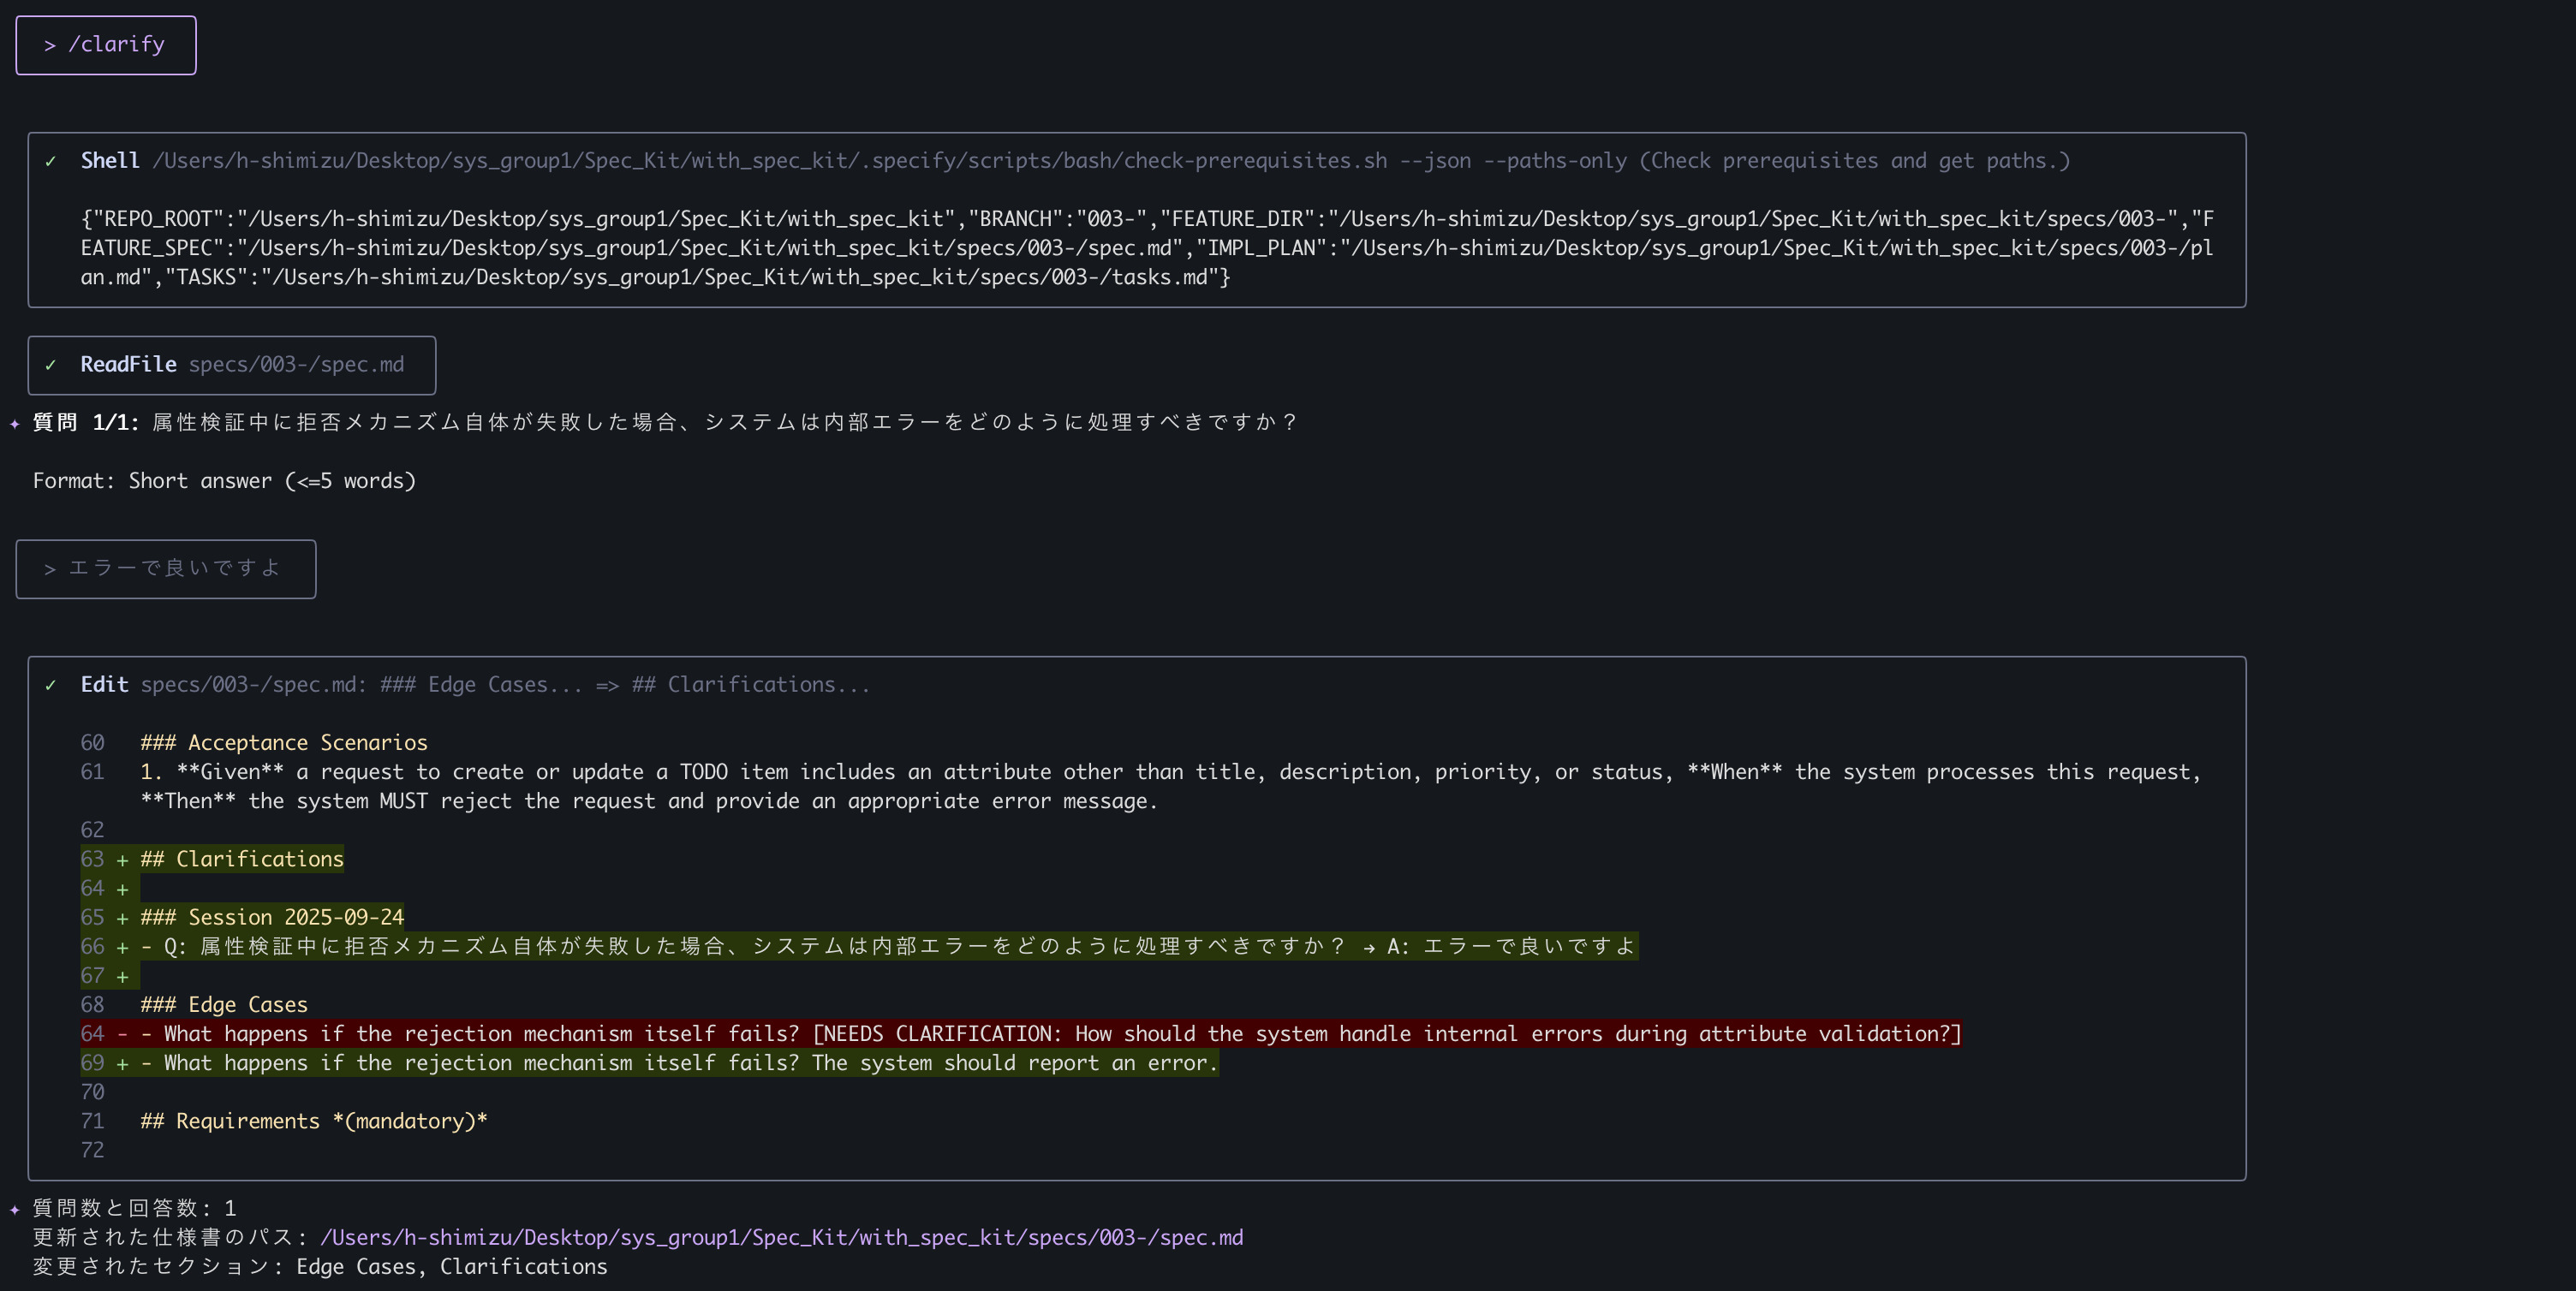The height and width of the screenshot is (1291, 2576).
Task: Click the sparkle icon before 質問数と回答数
Action: pos(15,1210)
